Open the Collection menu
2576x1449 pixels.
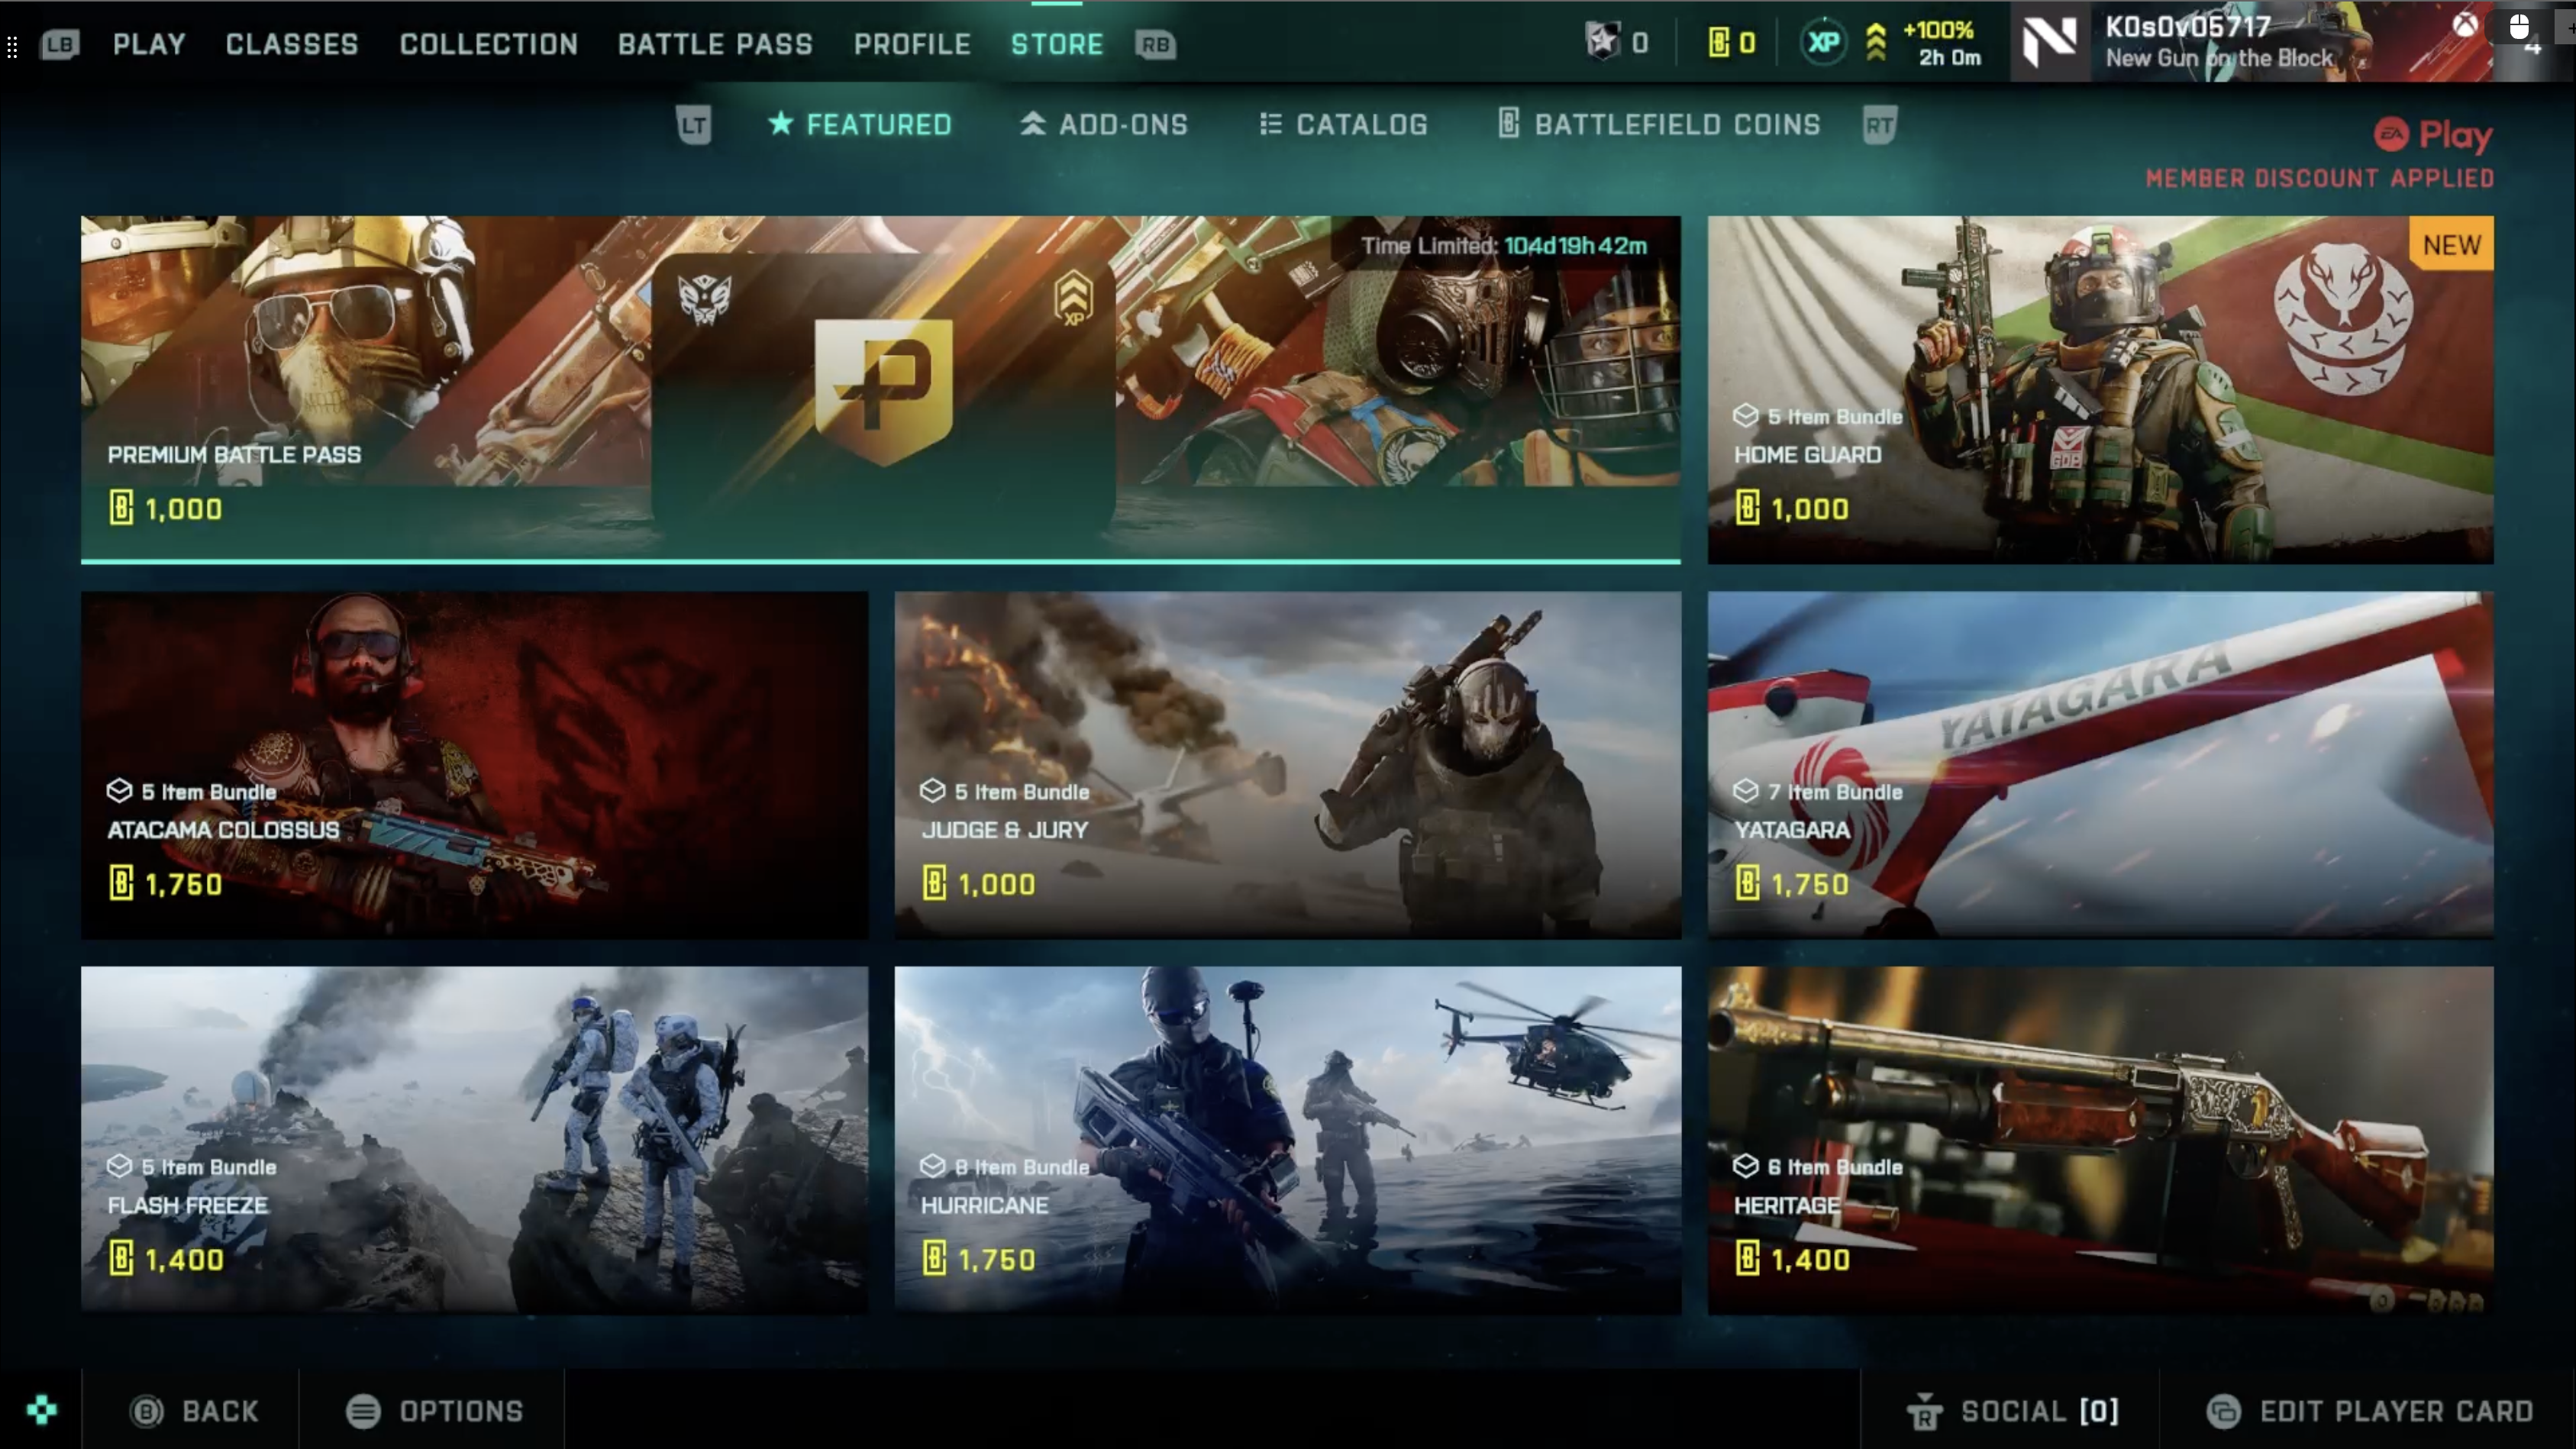pyautogui.click(x=489, y=44)
